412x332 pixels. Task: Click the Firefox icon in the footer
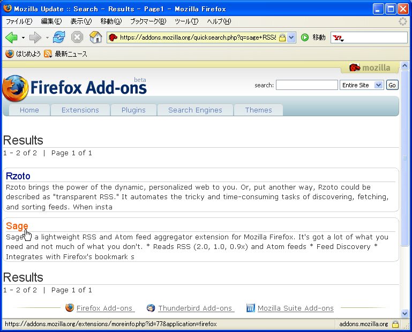point(70,307)
